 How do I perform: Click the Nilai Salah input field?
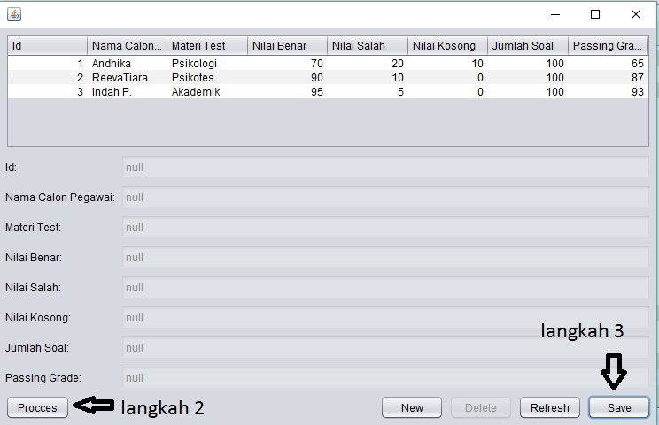385,288
